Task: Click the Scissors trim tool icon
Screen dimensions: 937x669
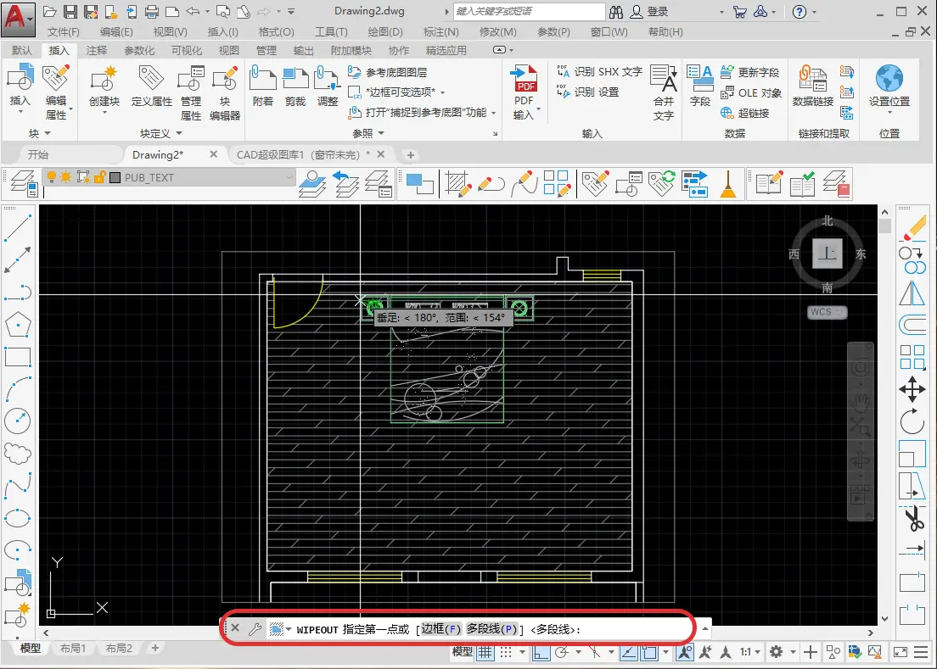Action: [x=912, y=517]
